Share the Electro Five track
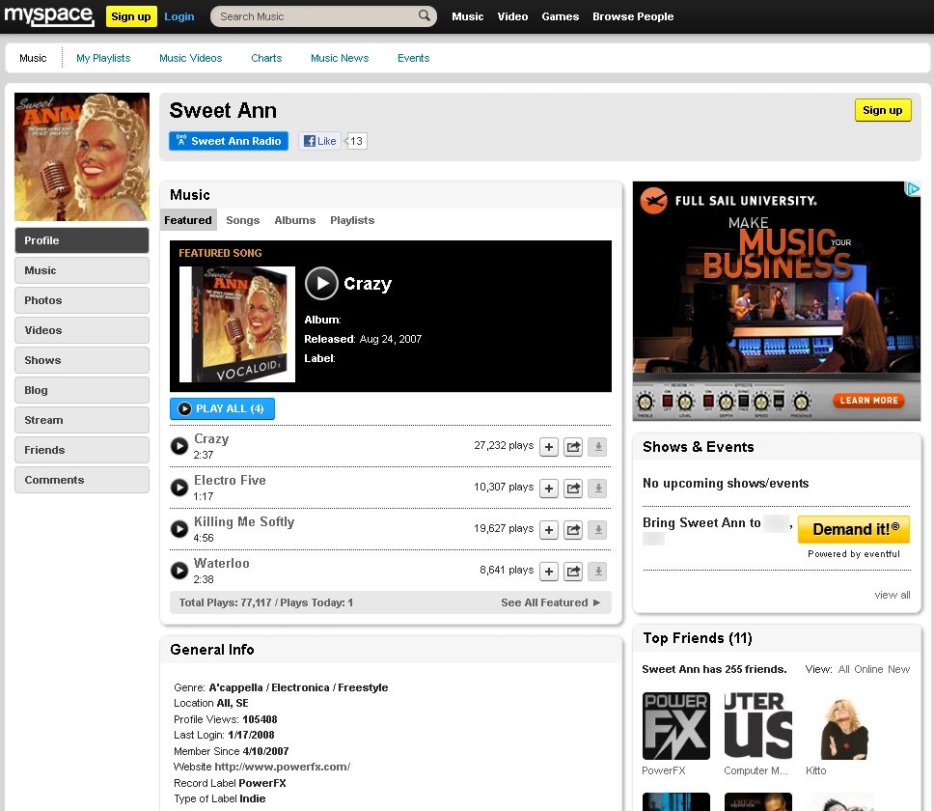Screen dimensions: 934x811 point(573,489)
